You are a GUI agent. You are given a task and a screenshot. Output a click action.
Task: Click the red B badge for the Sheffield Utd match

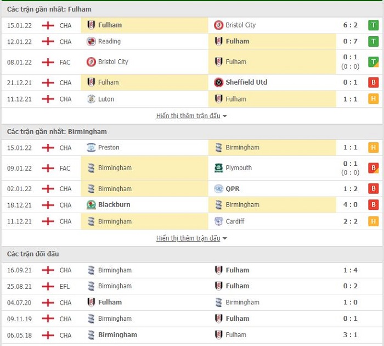(x=373, y=82)
